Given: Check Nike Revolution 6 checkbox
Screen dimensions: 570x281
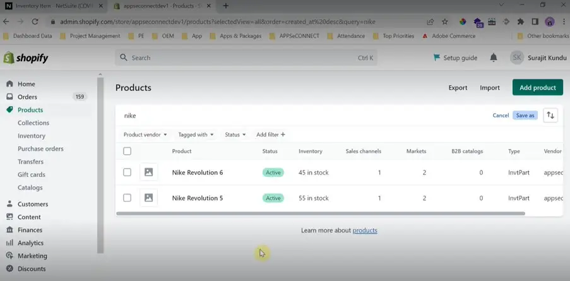Looking at the screenshot, I should click(128, 172).
